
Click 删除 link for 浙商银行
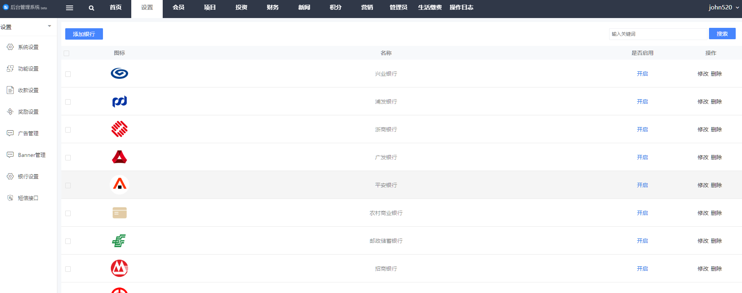716,129
